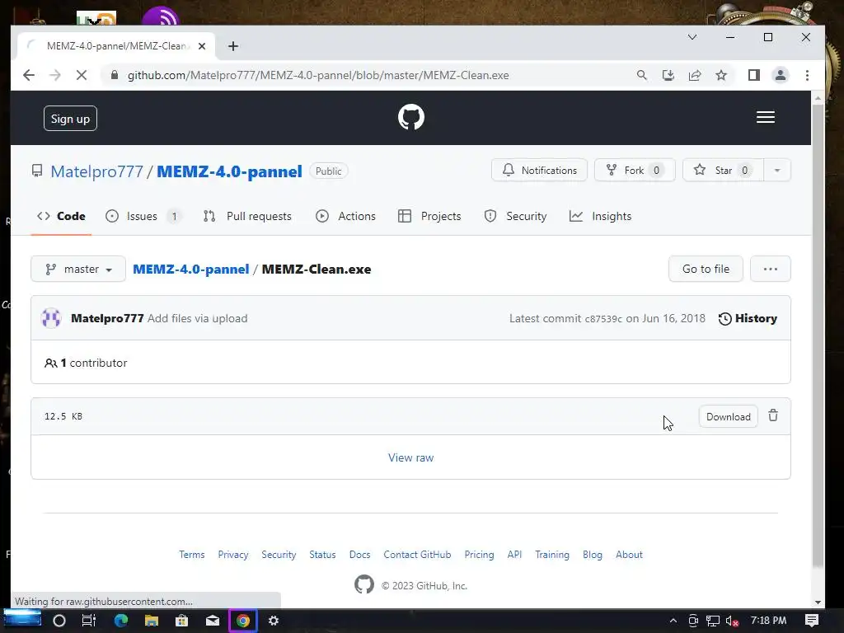Open Task View on taskbar
844x633 pixels.
point(89,621)
